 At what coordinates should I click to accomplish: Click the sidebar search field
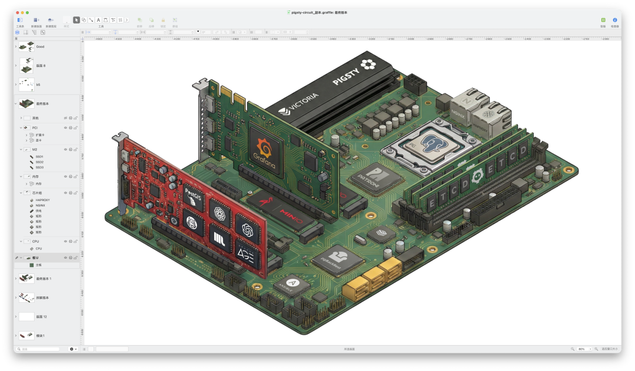click(x=38, y=349)
